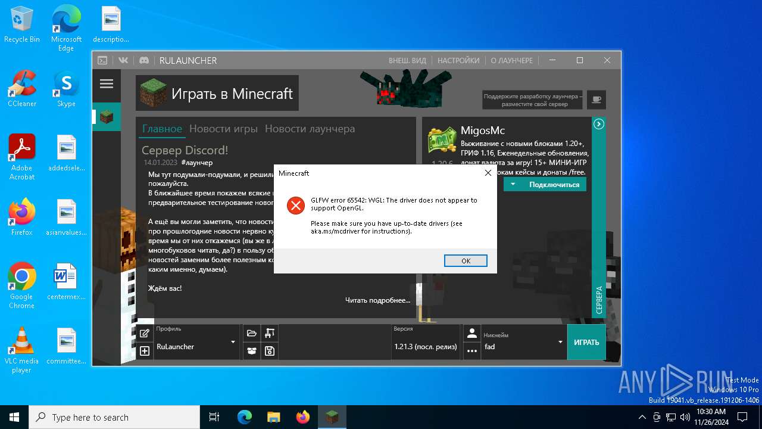Image resolution: width=762 pixels, height=429 pixels.
Task: Expand the Никнейм fad dropdown
Action: click(524, 342)
